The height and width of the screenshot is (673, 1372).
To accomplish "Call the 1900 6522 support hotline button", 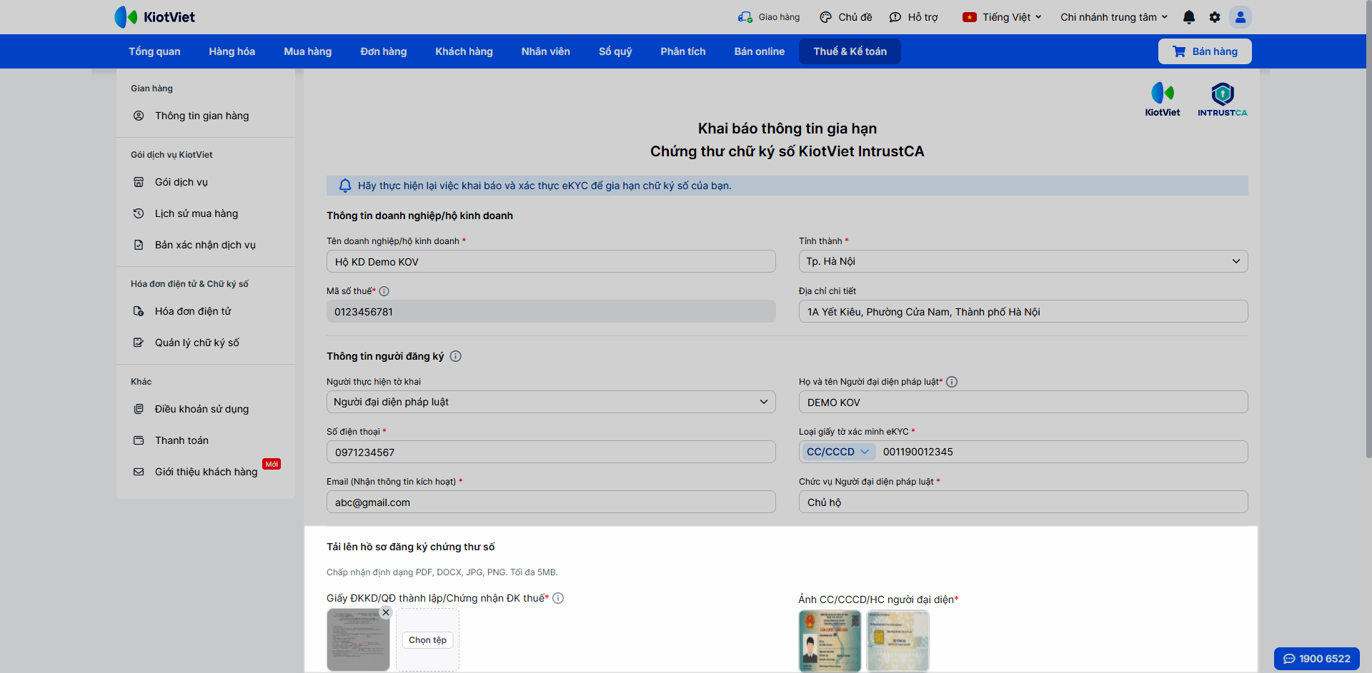I will pyautogui.click(x=1317, y=659).
